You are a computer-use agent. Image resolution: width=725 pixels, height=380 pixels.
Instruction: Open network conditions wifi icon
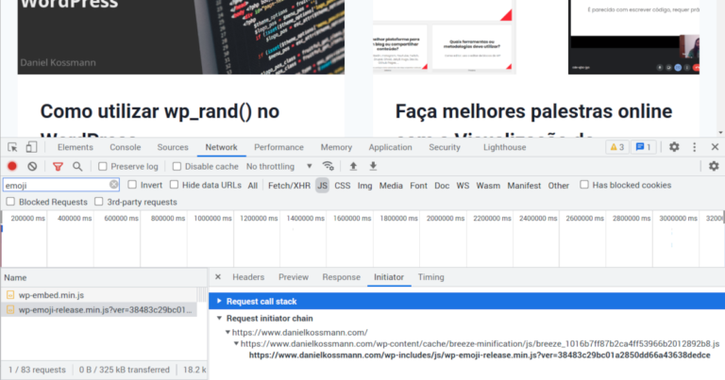[x=328, y=166]
